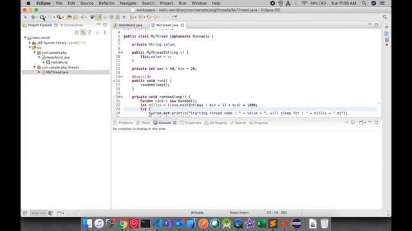The width and height of the screenshot is (412, 231).
Task: Toggle the Block Selection Mode toolbar button
Action: (118, 17)
